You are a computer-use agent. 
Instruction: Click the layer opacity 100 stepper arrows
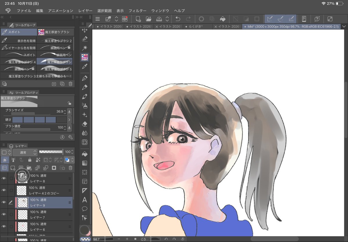tap(72, 152)
